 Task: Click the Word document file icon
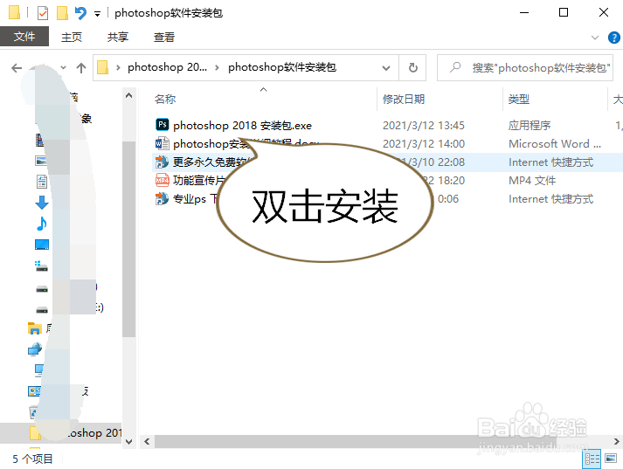pyautogui.click(x=163, y=143)
